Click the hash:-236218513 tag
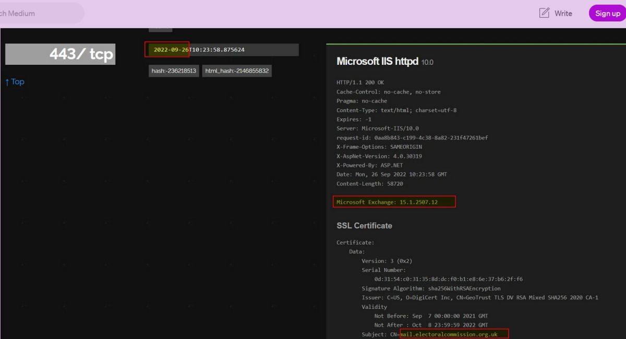The image size is (626, 339). 174,71
